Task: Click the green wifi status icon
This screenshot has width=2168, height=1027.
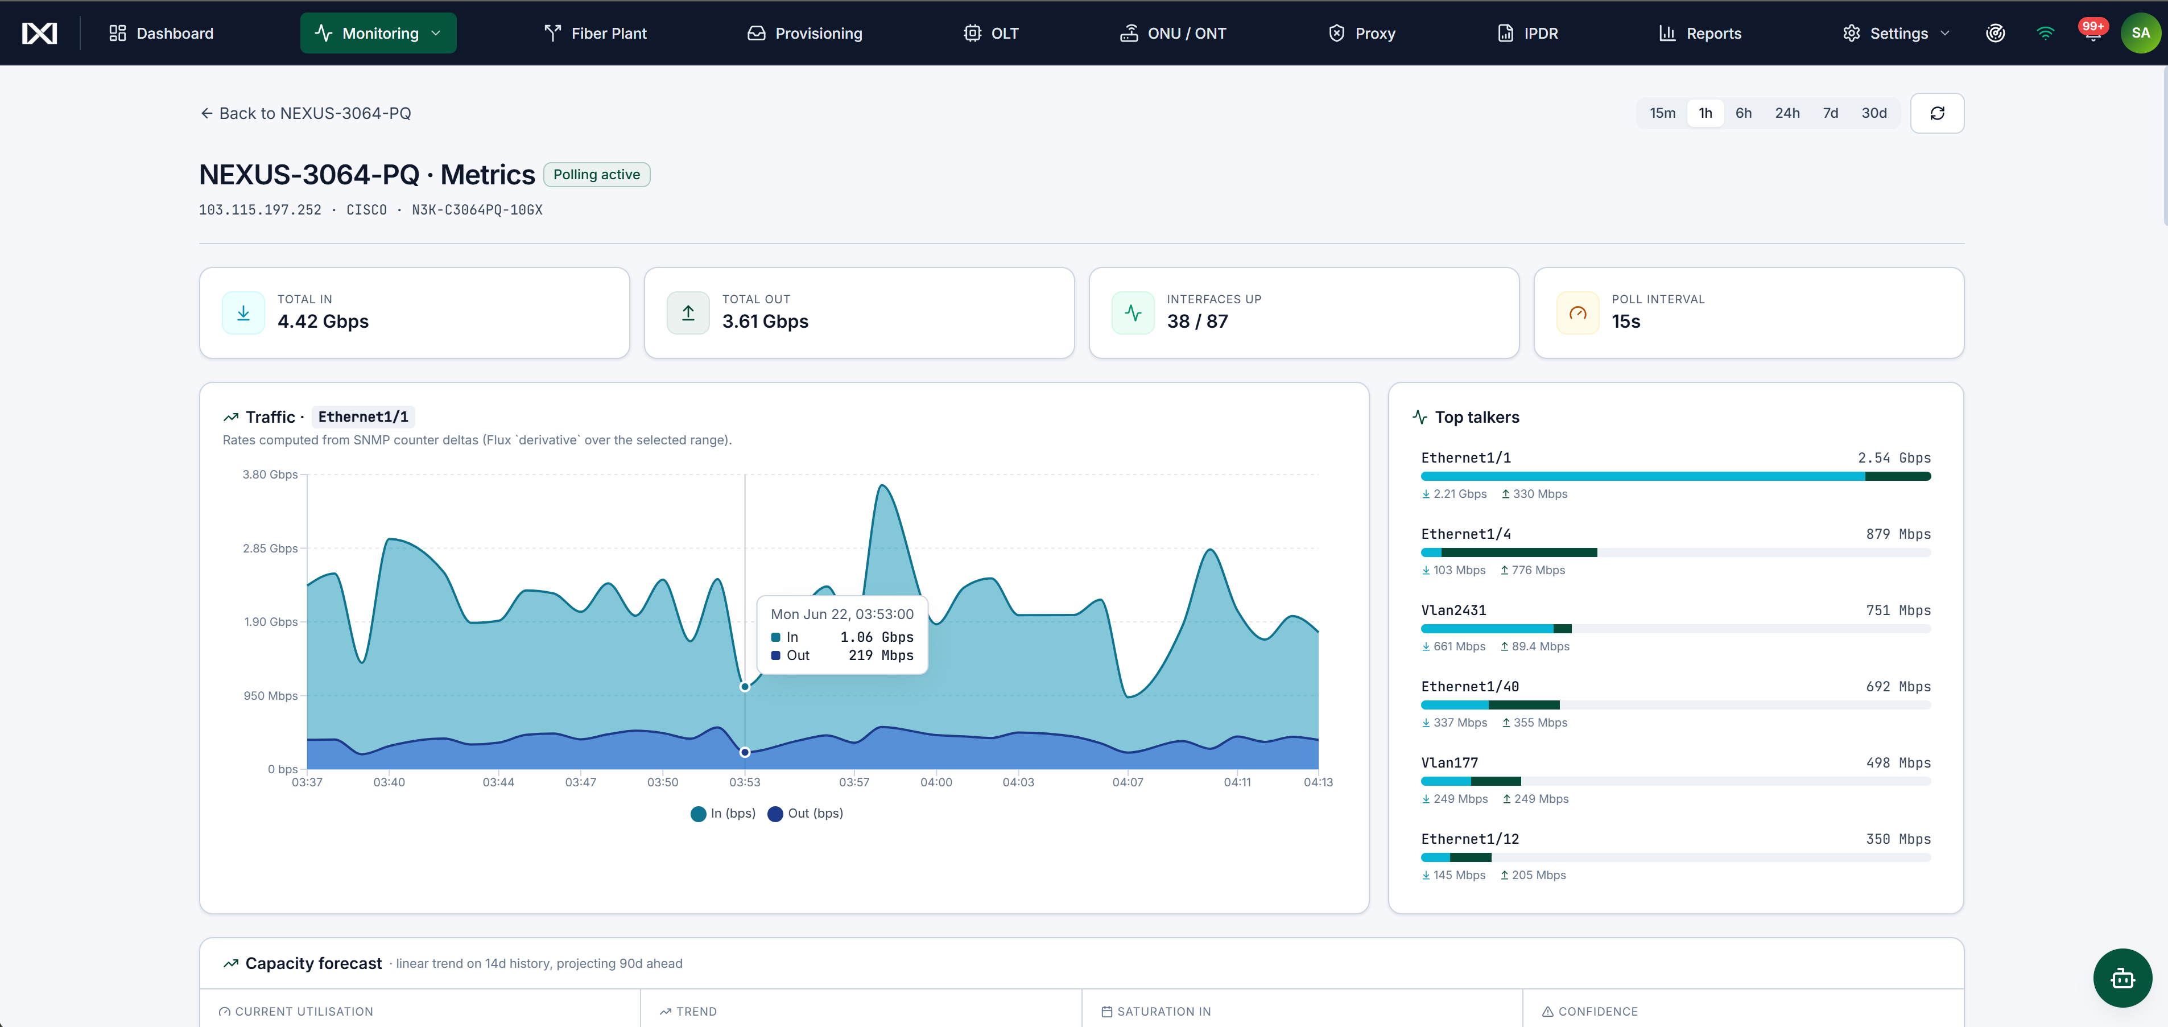Action: [x=2045, y=33]
